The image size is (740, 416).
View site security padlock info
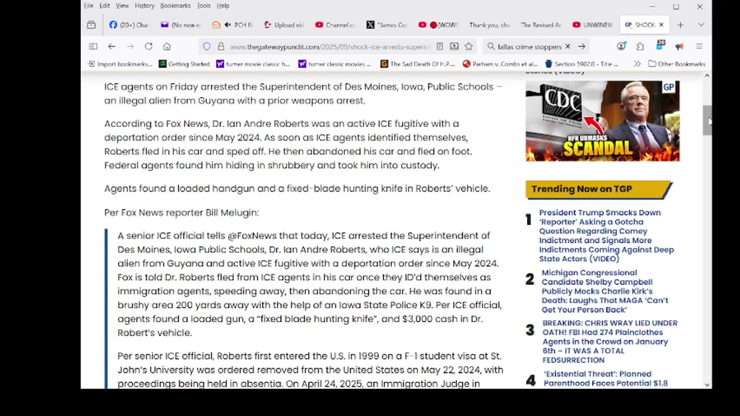pyautogui.click(x=220, y=46)
